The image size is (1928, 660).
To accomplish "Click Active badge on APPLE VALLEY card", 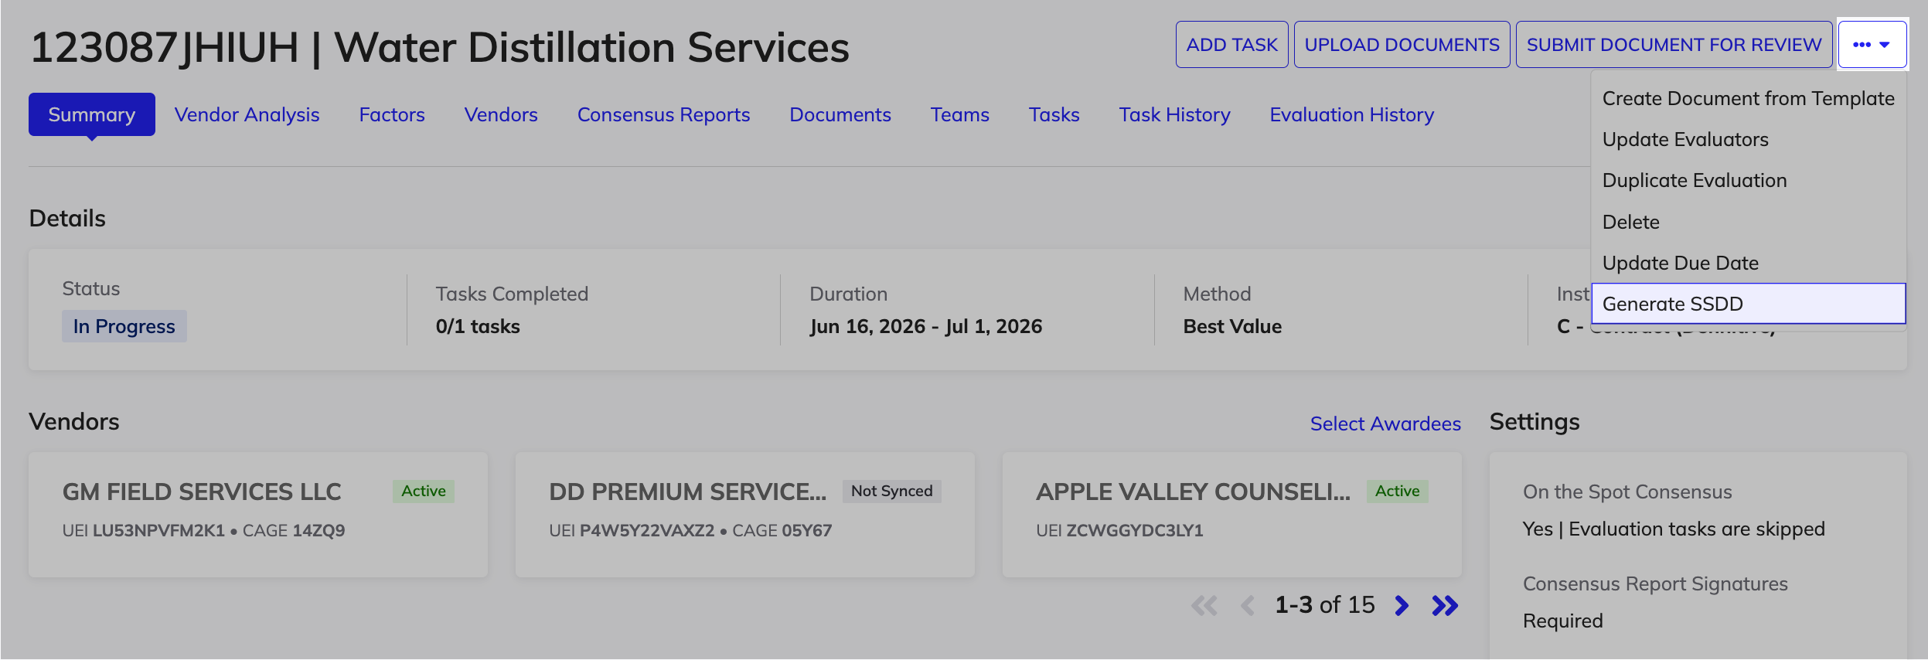I will point(1397,491).
